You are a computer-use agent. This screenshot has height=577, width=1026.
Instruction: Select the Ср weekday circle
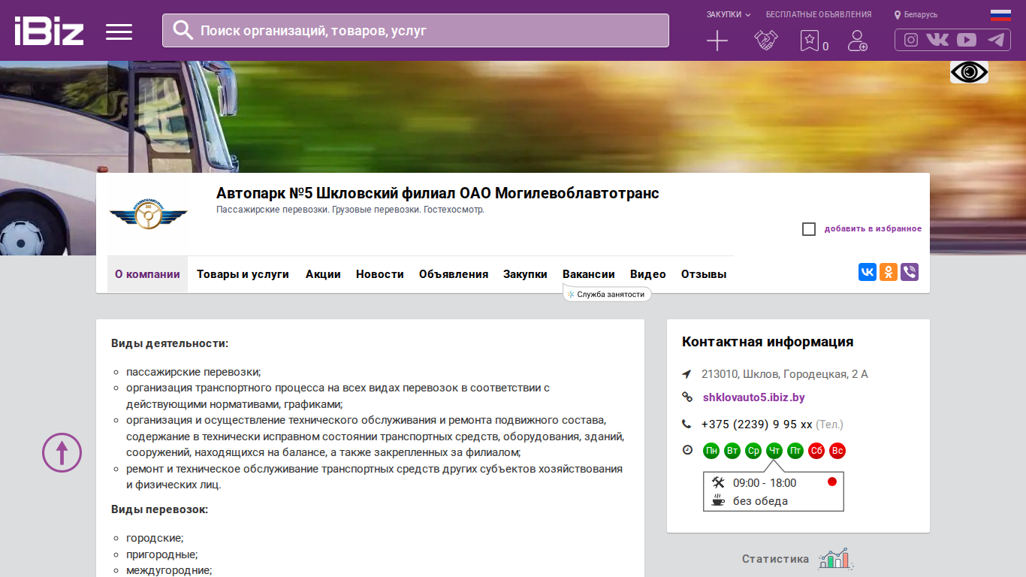(753, 451)
